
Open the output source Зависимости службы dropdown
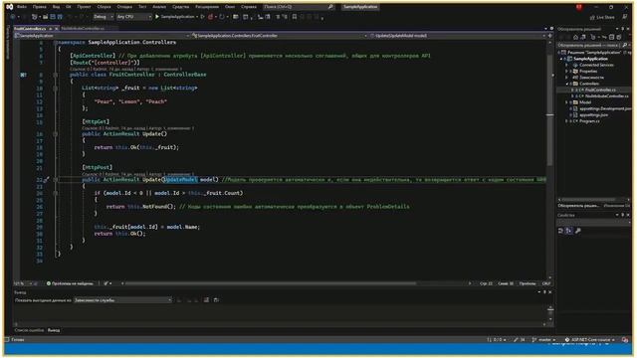[x=123, y=300]
